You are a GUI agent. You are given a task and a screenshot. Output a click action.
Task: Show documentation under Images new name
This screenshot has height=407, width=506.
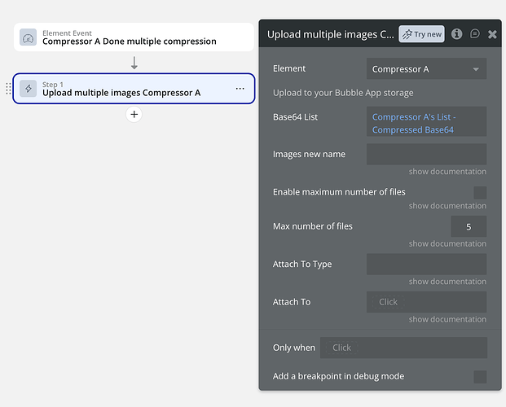tap(447, 172)
